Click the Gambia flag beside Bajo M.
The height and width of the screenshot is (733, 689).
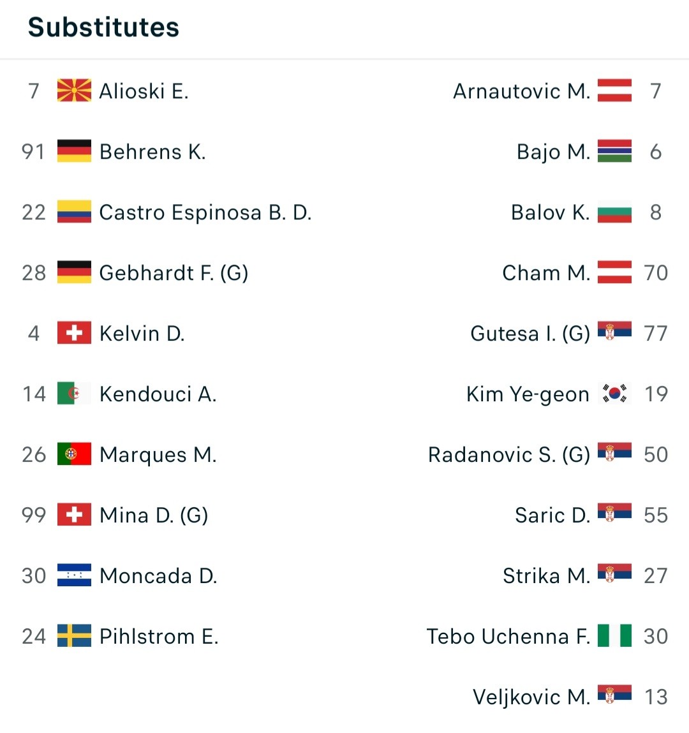coord(615,151)
